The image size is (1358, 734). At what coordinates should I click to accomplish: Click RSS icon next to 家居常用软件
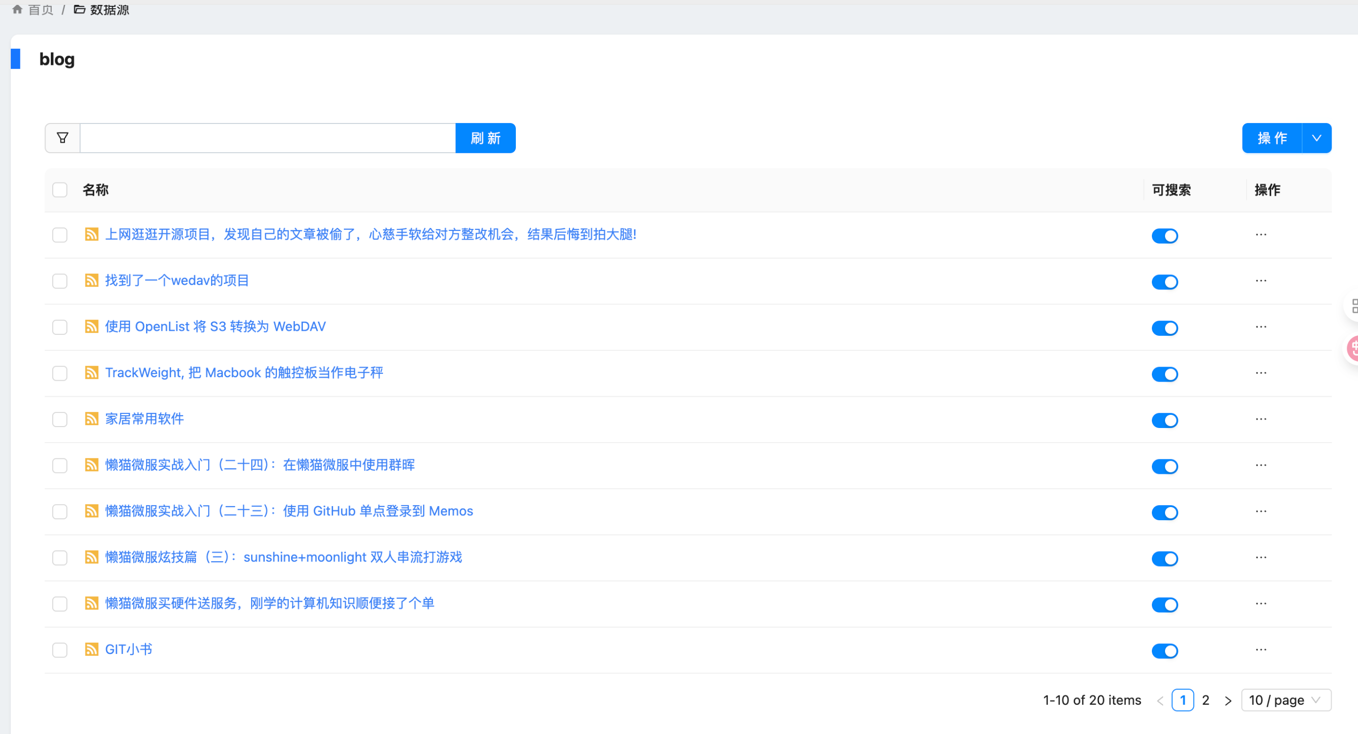91,419
